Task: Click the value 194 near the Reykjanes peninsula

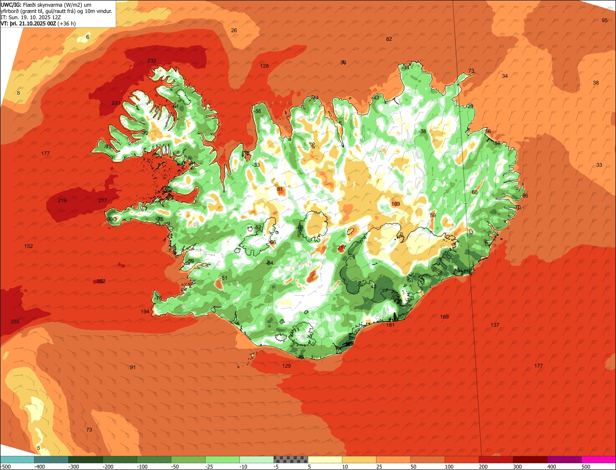Action: pos(145,312)
